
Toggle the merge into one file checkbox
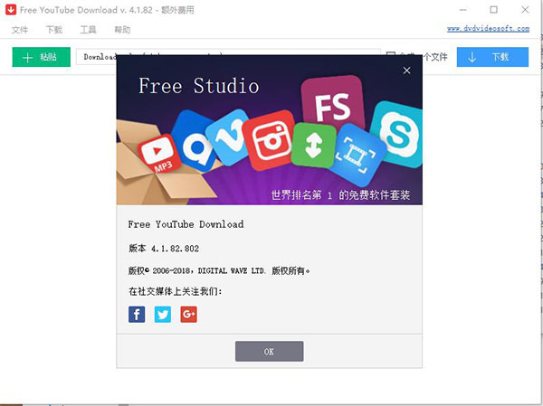coord(390,56)
